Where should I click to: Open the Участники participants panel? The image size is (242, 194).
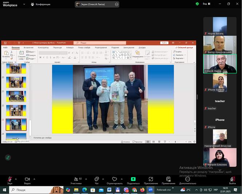point(76,181)
